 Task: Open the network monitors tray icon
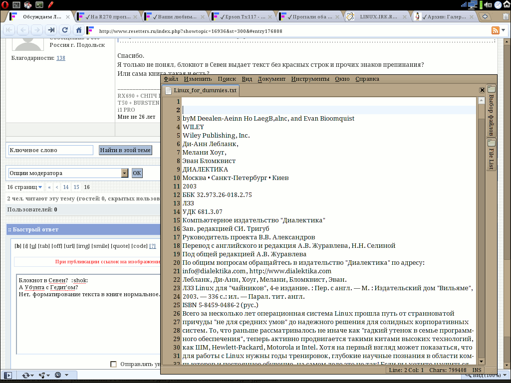(x=472, y=4)
